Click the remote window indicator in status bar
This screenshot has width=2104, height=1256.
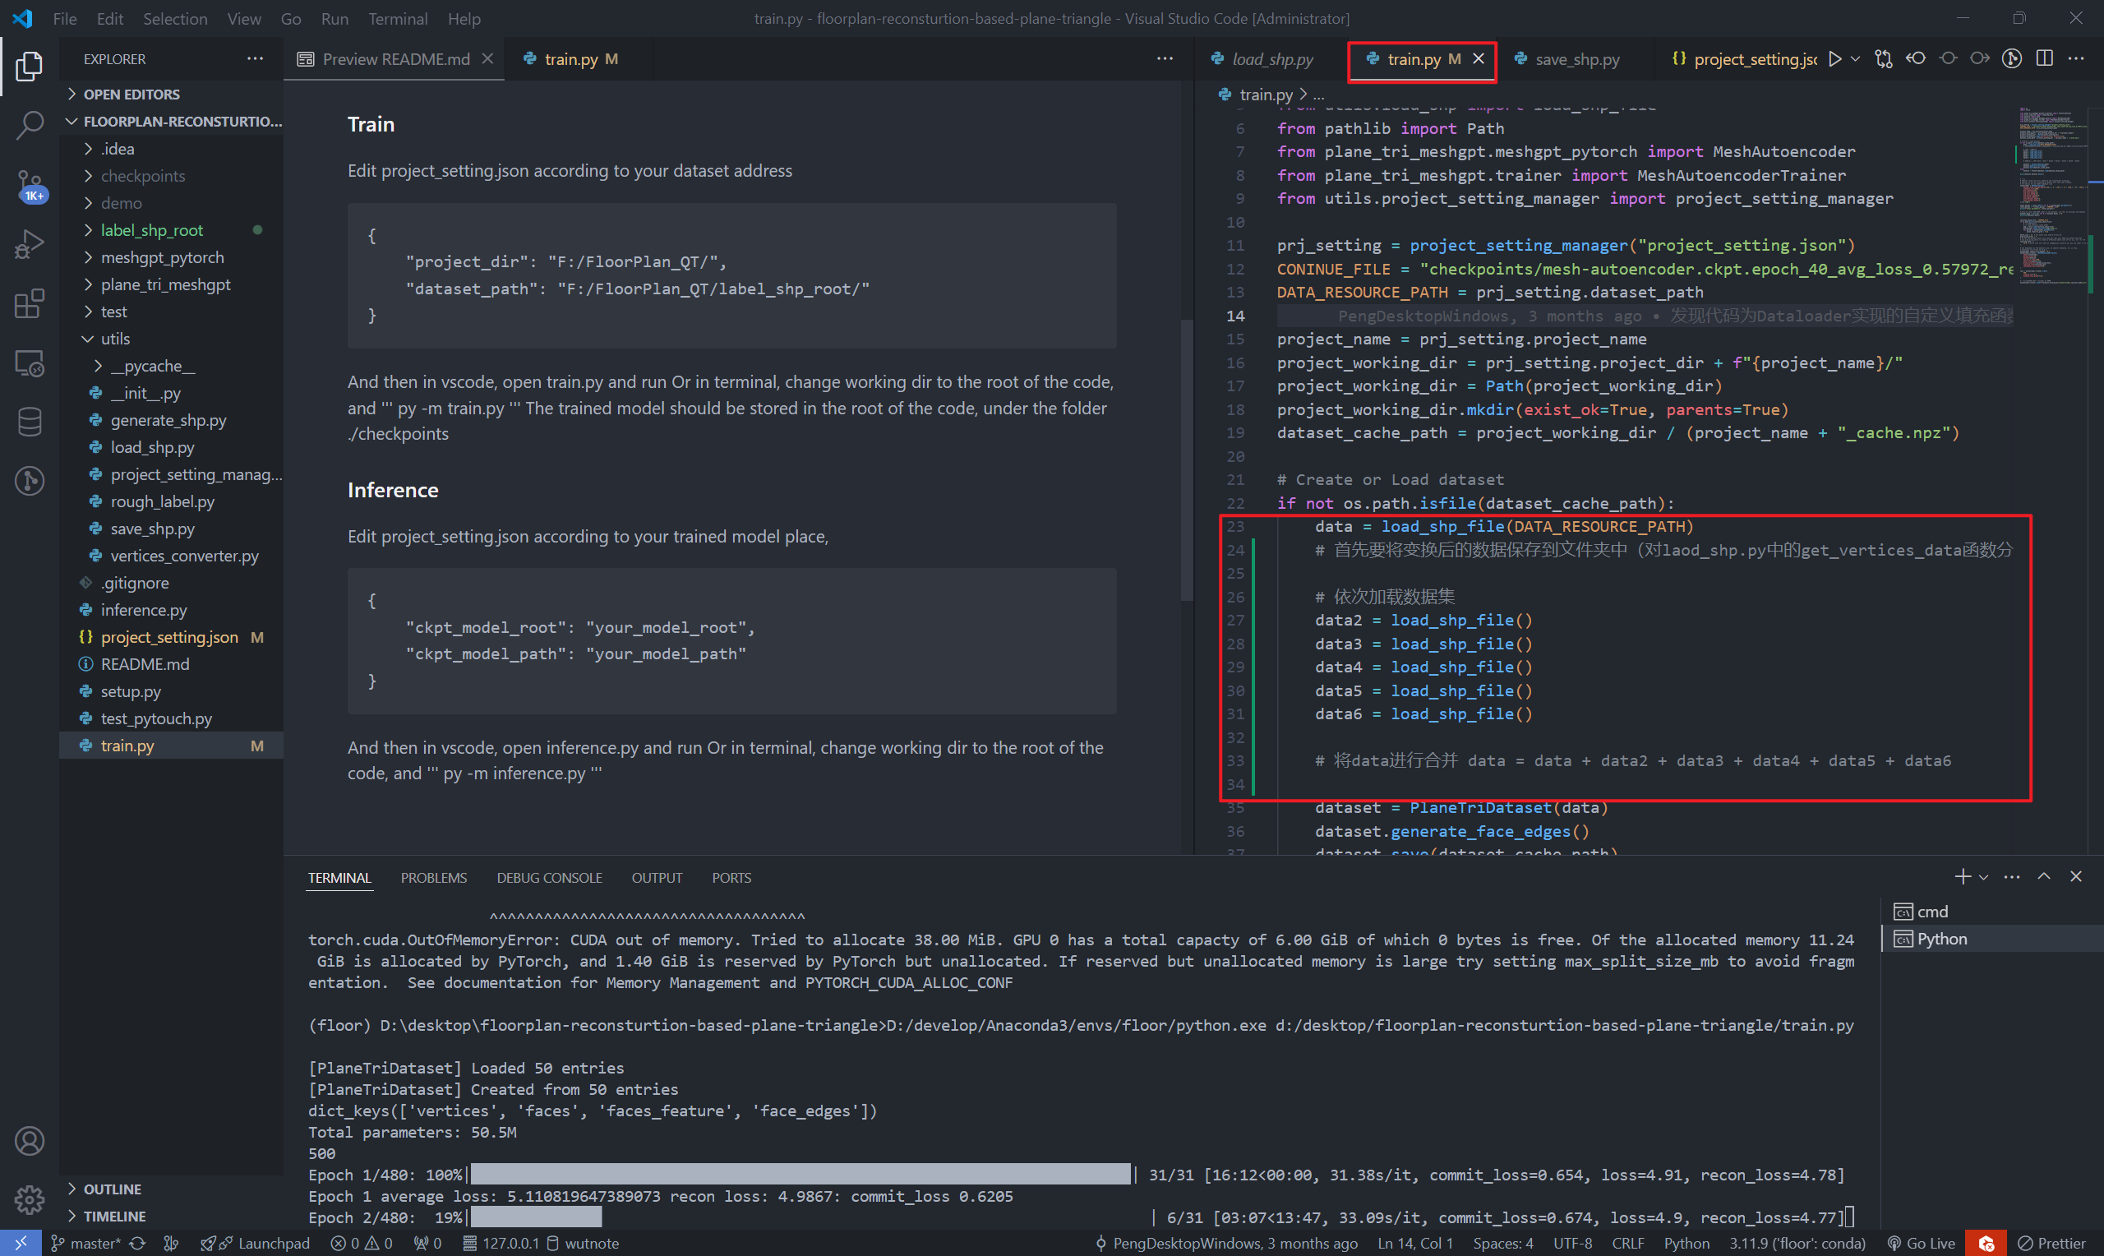(x=21, y=1244)
